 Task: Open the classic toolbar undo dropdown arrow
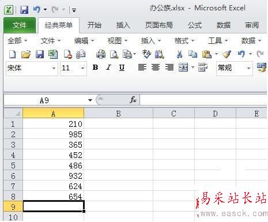(250, 54)
